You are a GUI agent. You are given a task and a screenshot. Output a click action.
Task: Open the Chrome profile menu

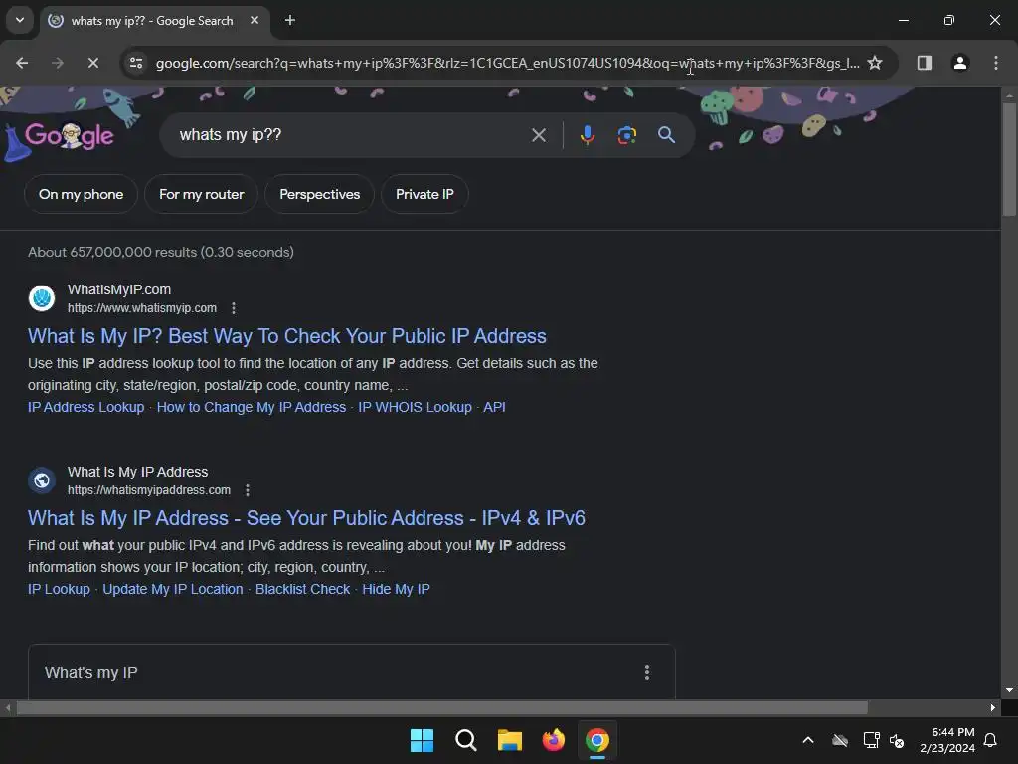pos(959,63)
